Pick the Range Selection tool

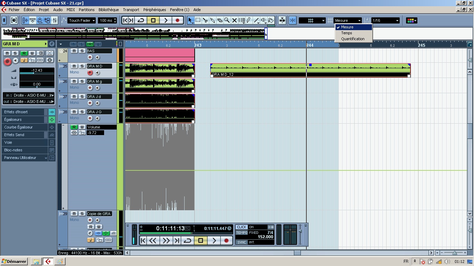198,20
